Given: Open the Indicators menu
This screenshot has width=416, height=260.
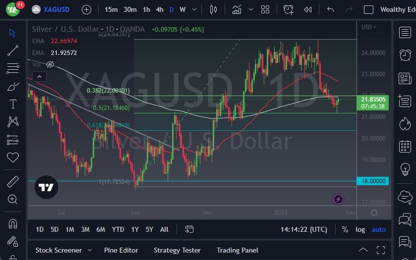Looking at the screenshot, I should pos(237,10).
